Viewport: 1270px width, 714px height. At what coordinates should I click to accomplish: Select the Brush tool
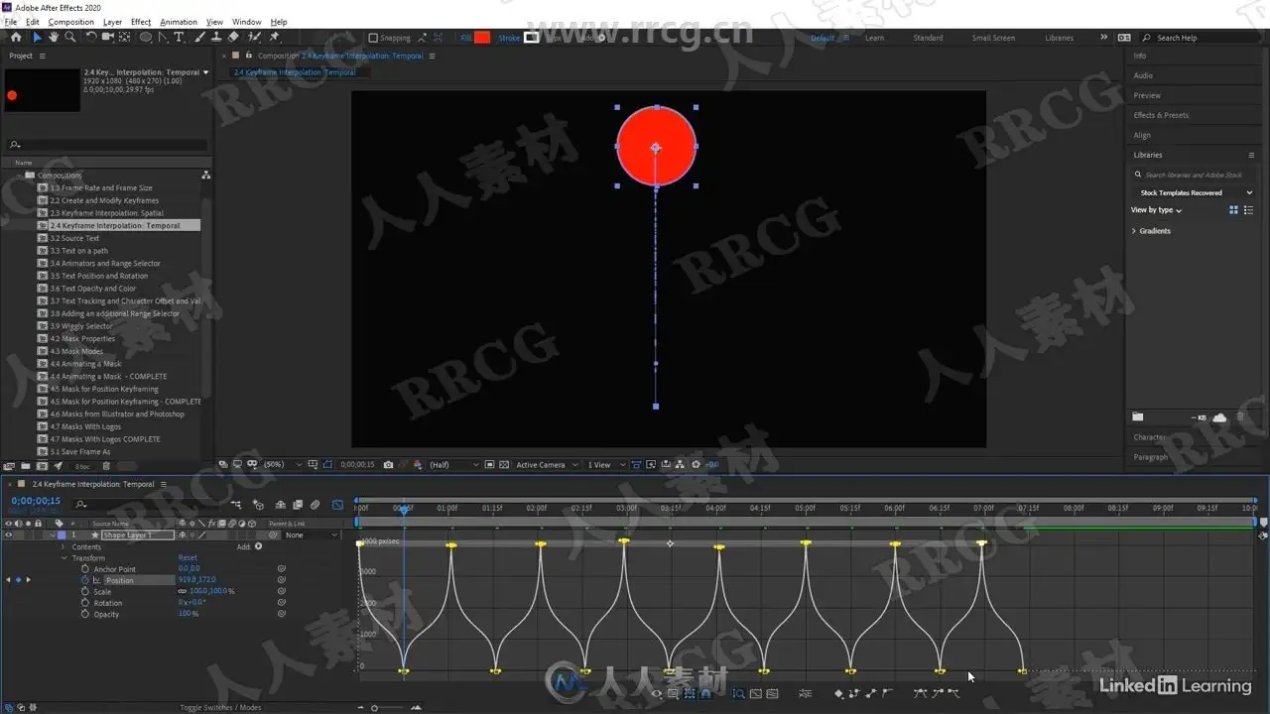199,37
